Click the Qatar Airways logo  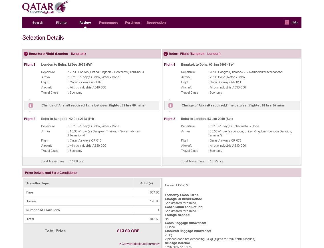pos(45,7)
